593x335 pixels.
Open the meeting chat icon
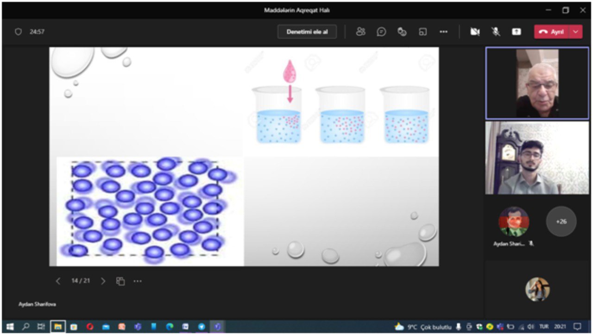coord(381,32)
